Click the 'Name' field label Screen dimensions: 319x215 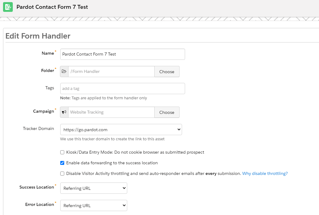pos(48,53)
